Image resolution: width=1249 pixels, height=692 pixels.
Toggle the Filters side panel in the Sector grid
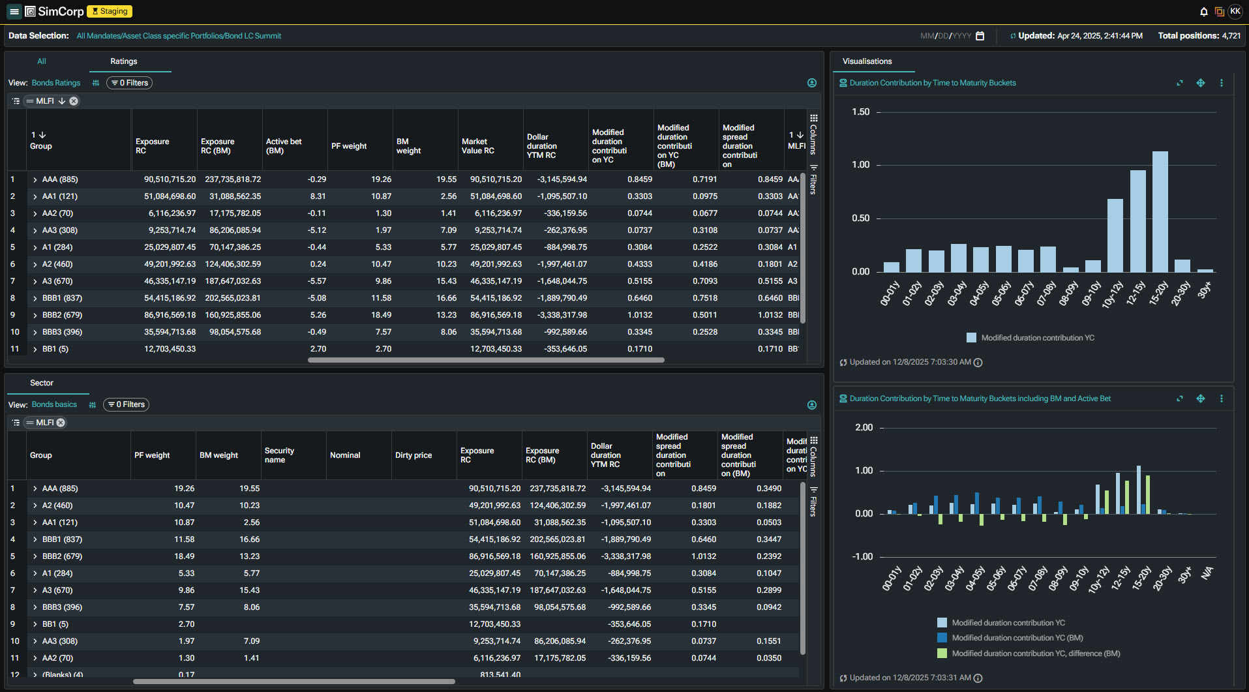pyautogui.click(x=813, y=501)
